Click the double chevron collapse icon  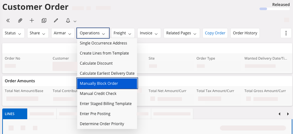coord(8,20)
